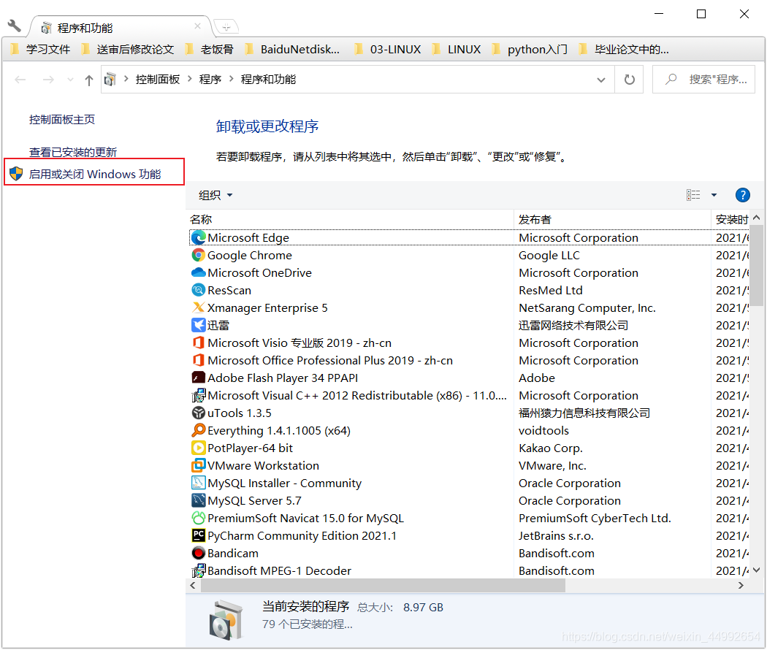Expand chevron before 控制面板 breadcrumb
The image size is (767, 650).
click(126, 79)
